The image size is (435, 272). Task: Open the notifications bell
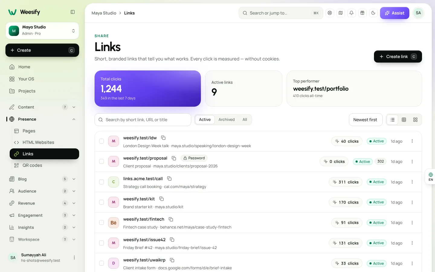(351, 13)
